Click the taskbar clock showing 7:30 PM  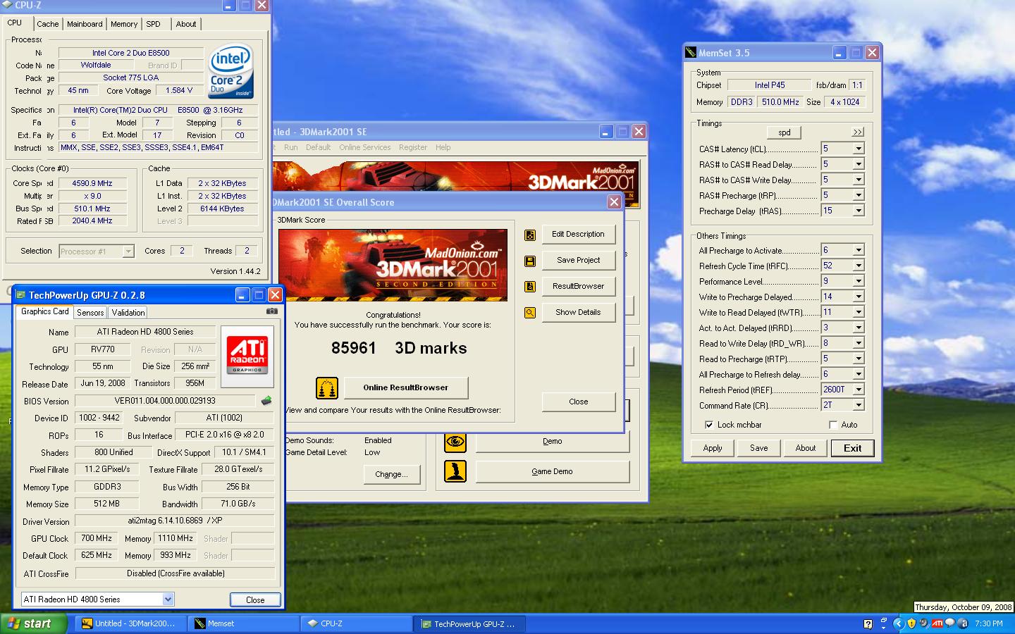coord(988,623)
